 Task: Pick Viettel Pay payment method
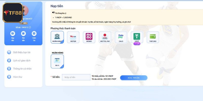click(x=105, y=37)
